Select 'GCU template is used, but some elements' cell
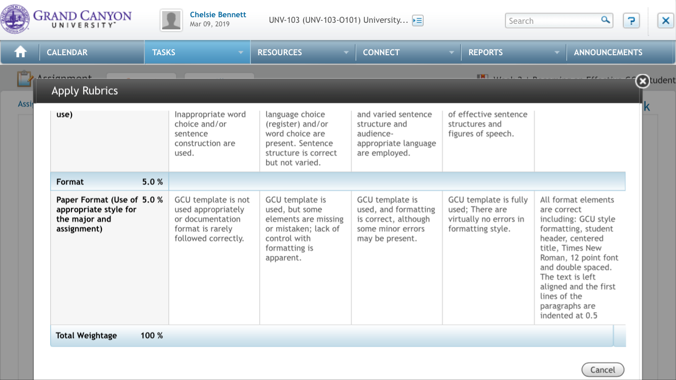 click(305, 257)
